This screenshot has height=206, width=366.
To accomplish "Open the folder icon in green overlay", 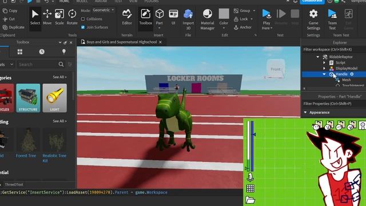I will [x=250, y=200].
